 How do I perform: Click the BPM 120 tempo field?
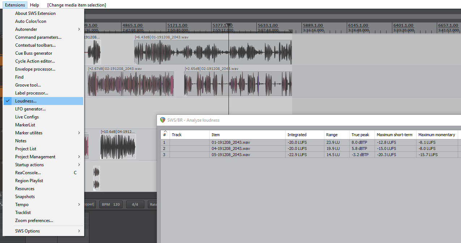[111, 205]
